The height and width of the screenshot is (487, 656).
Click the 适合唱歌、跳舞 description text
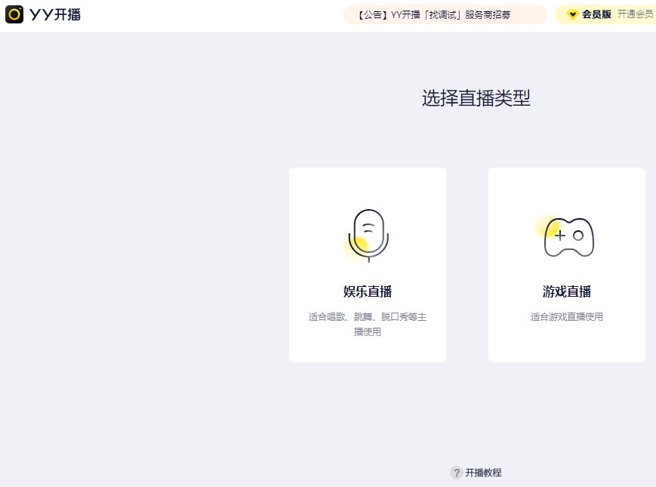point(367,317)
